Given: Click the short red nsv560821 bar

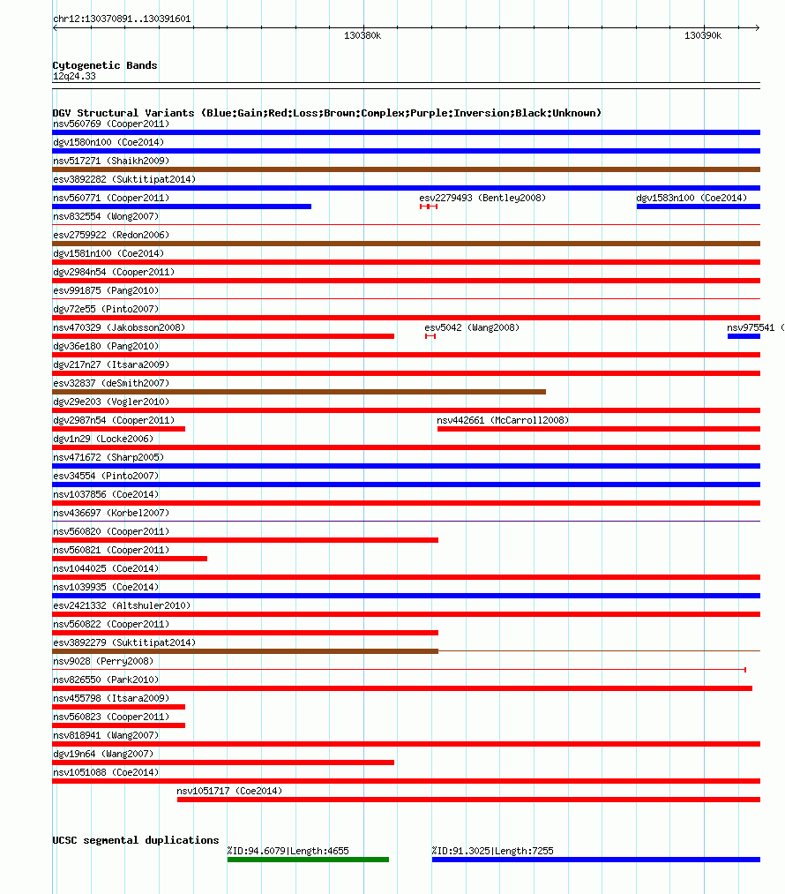Looking at the screenshot, I should click(130, 559).
